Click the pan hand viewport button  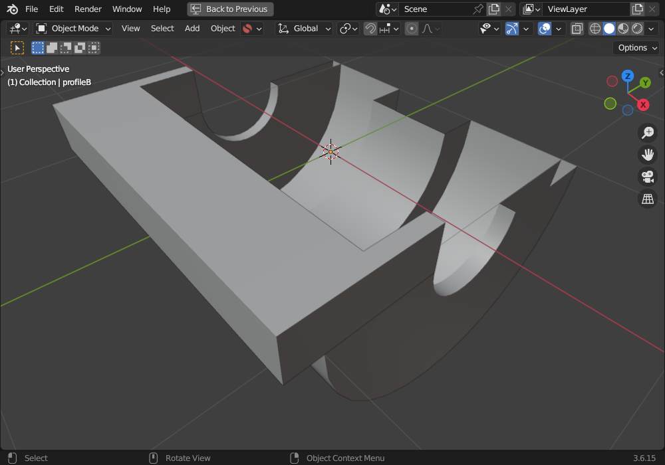point(648,155)
